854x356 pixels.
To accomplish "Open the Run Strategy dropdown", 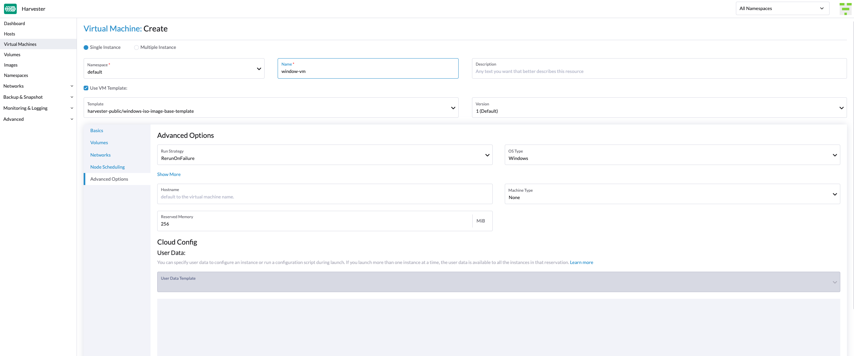I will [324, 155].
